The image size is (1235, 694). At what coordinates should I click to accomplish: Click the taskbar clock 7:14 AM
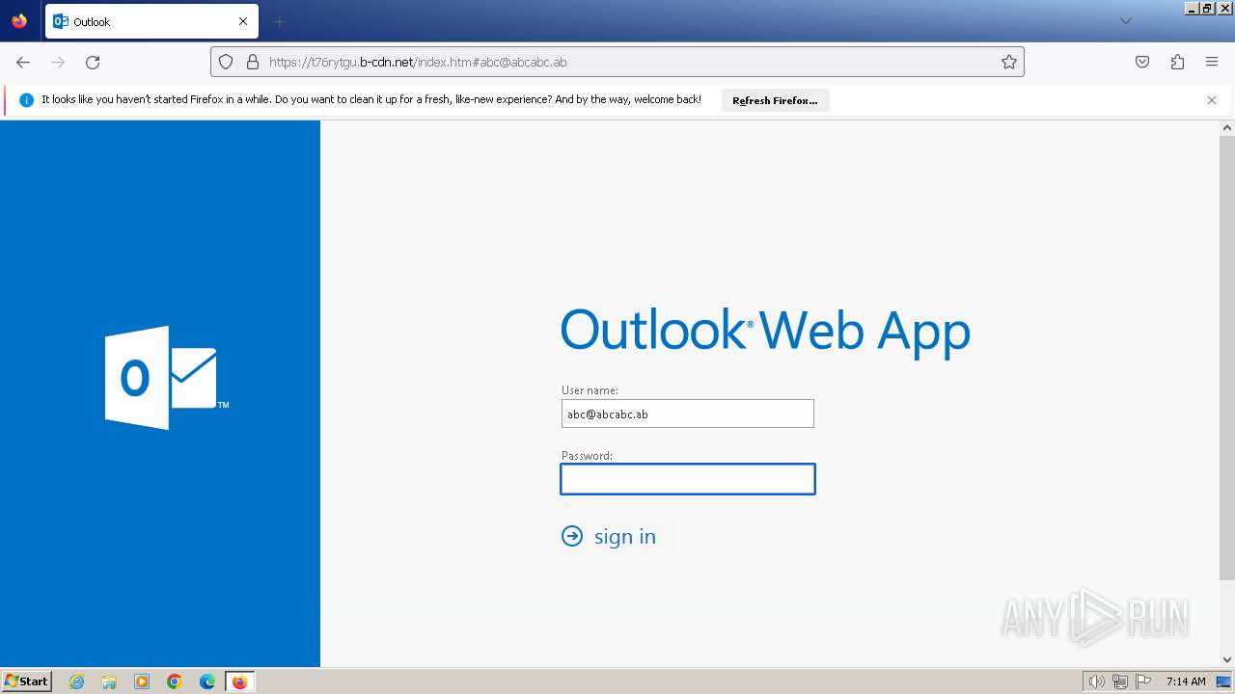pos(1186,681)
